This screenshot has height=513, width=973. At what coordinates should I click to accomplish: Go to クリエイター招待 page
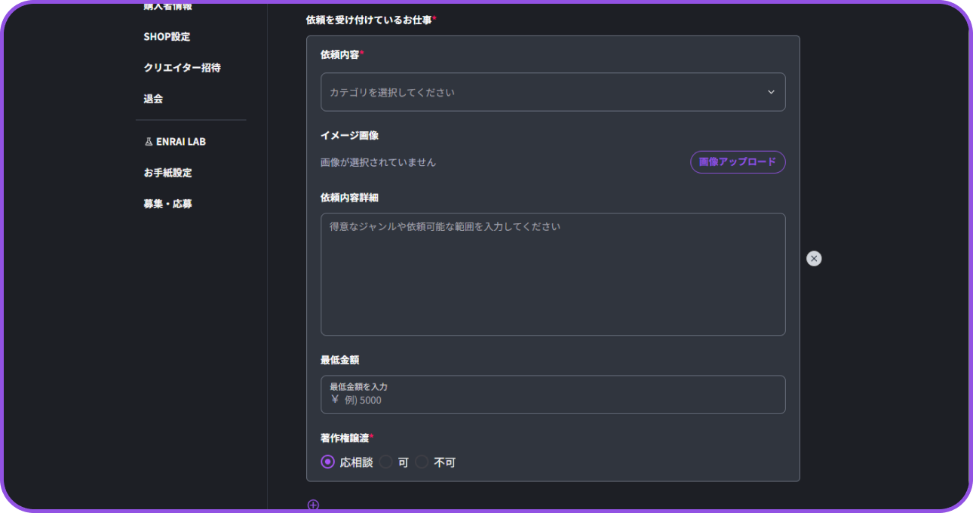tap(182, 67)
